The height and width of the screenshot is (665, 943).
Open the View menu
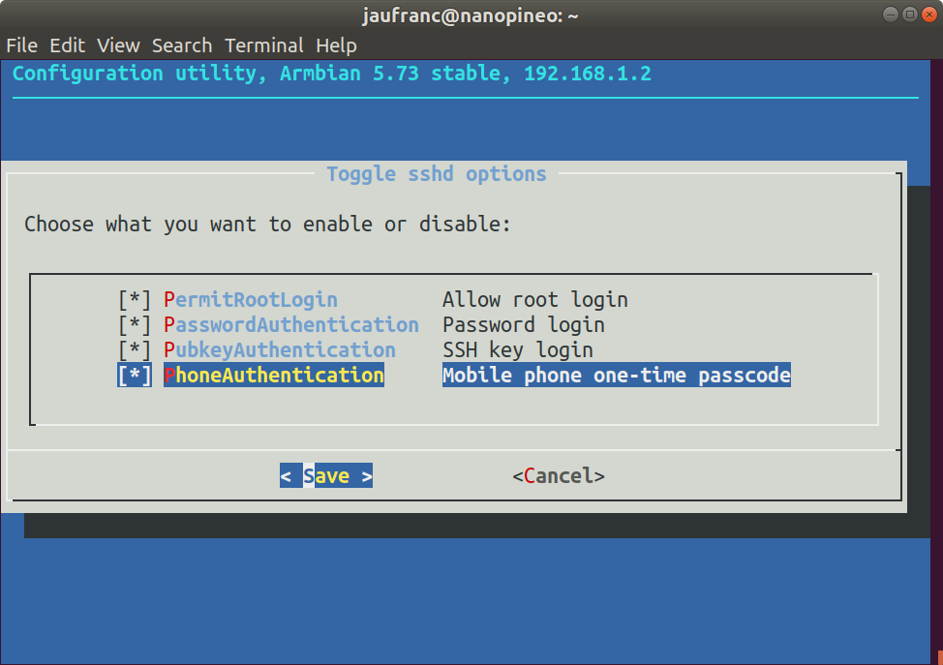click(118, 45)
